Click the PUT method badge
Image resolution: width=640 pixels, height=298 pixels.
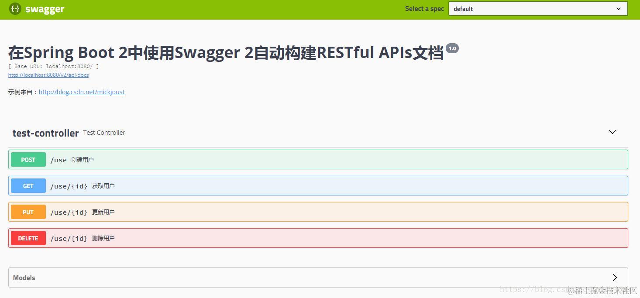click(28, 212)
